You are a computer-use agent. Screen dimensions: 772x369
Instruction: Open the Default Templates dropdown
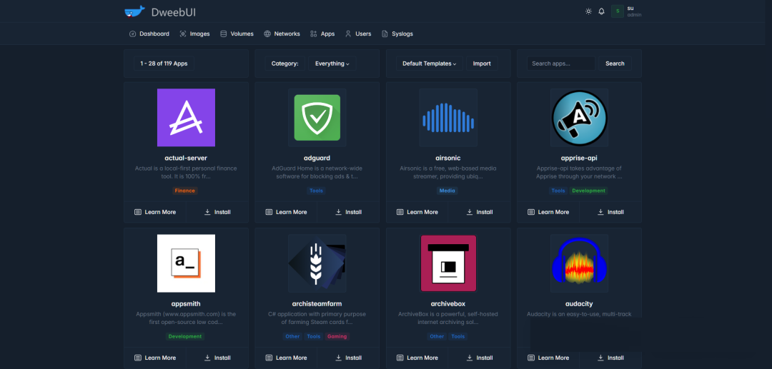[430, 64]
